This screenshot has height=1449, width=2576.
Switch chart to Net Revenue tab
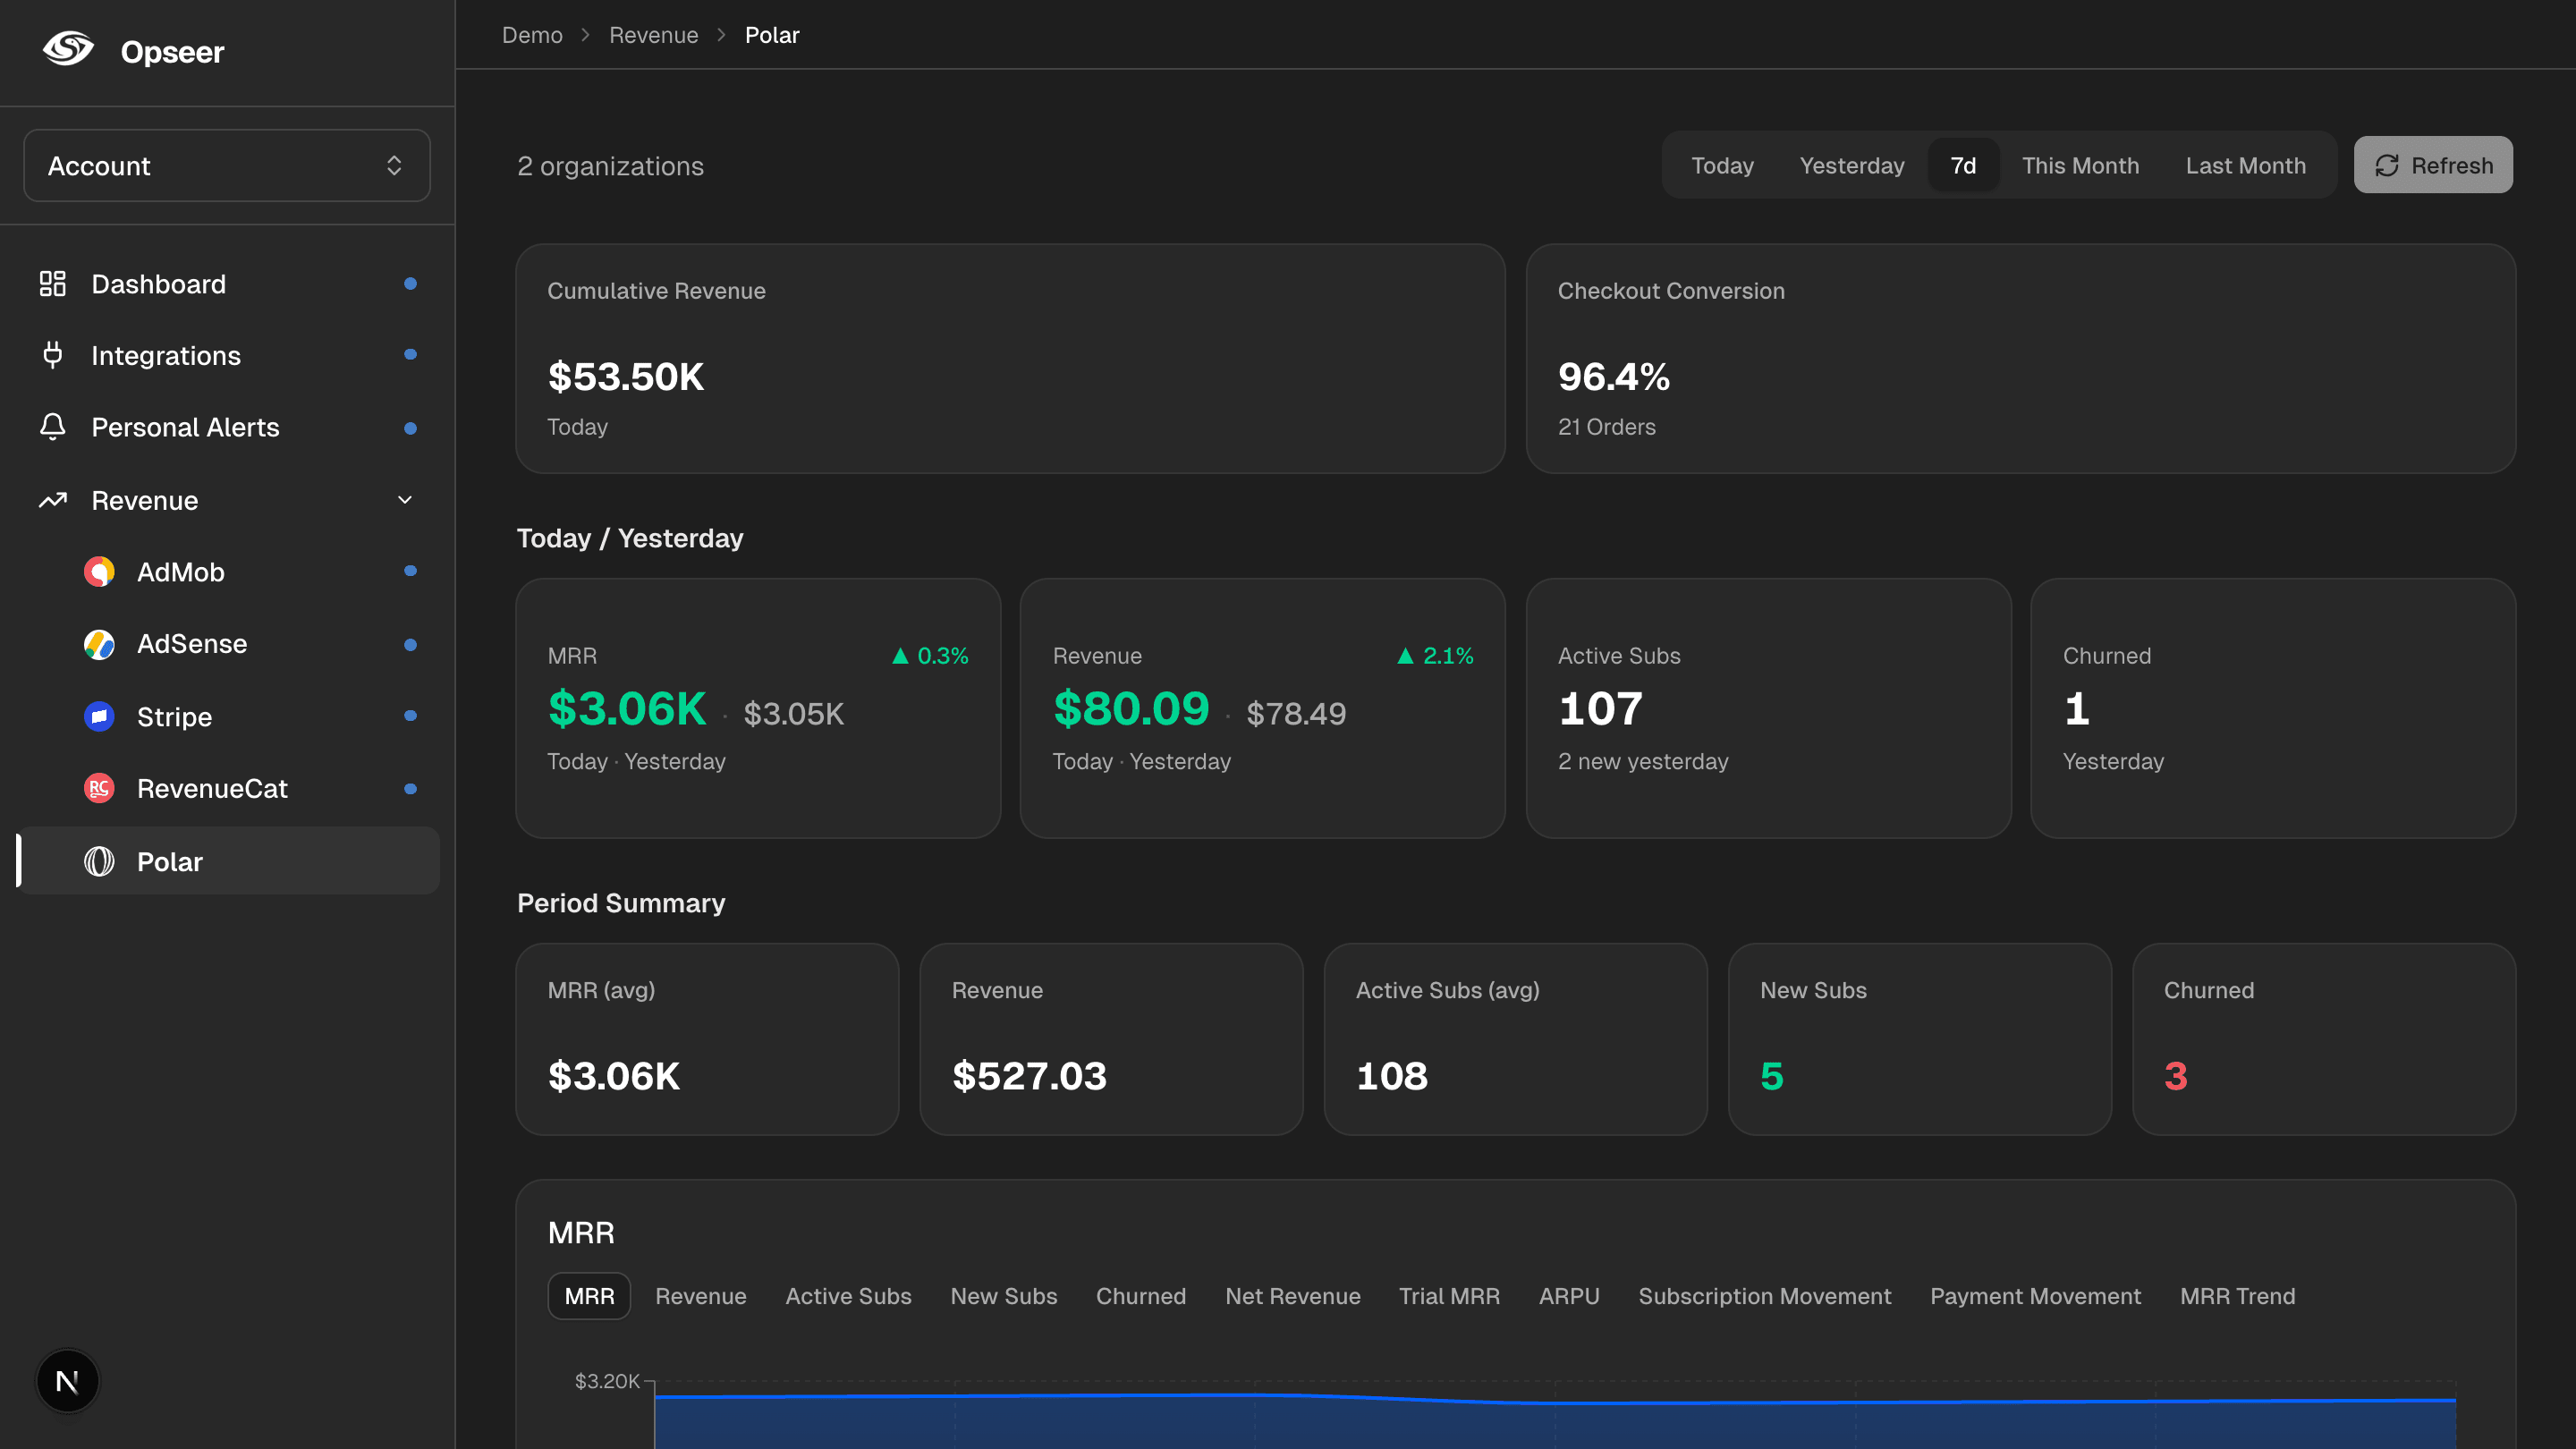(1293, 1296)
